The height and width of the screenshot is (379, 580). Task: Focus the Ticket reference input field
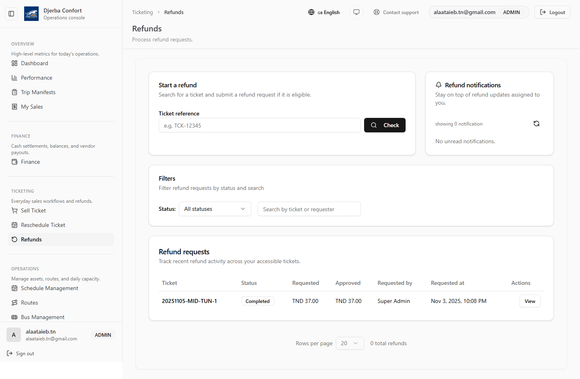pos(259,125)
